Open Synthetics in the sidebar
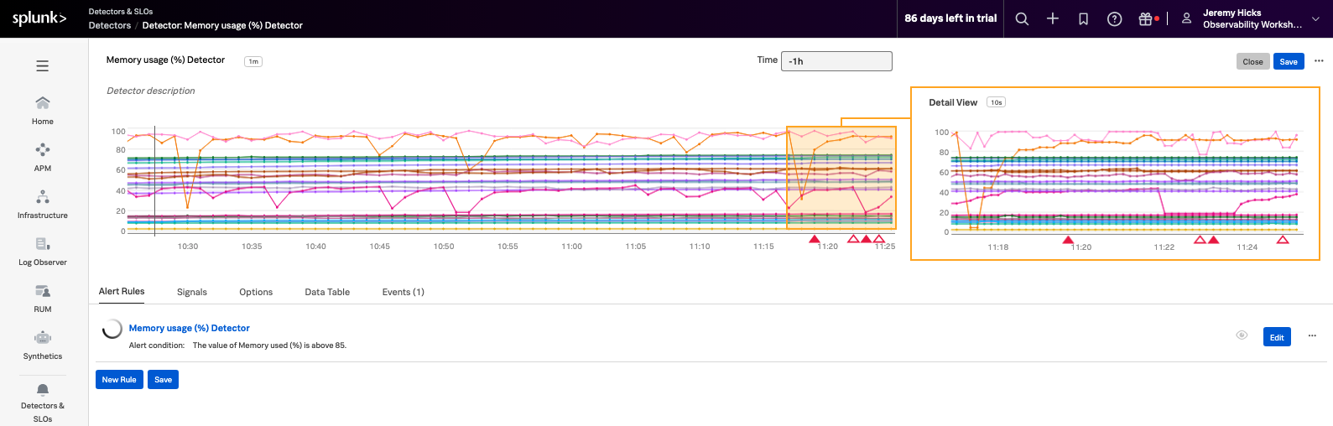1333x426 pixels. click(x=42, y=345)
